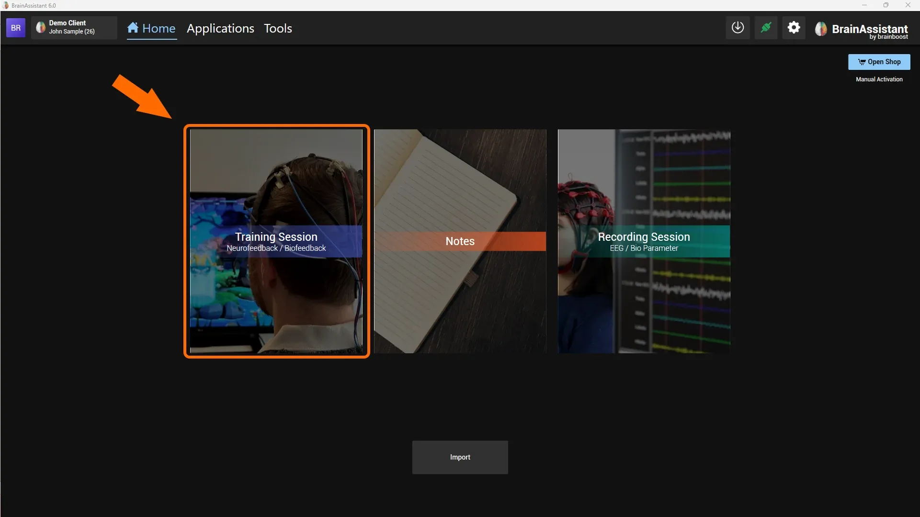This screenshot has width=920, height=517.
Task: Go to the Home tab
Action: click(x=152, y=28)
